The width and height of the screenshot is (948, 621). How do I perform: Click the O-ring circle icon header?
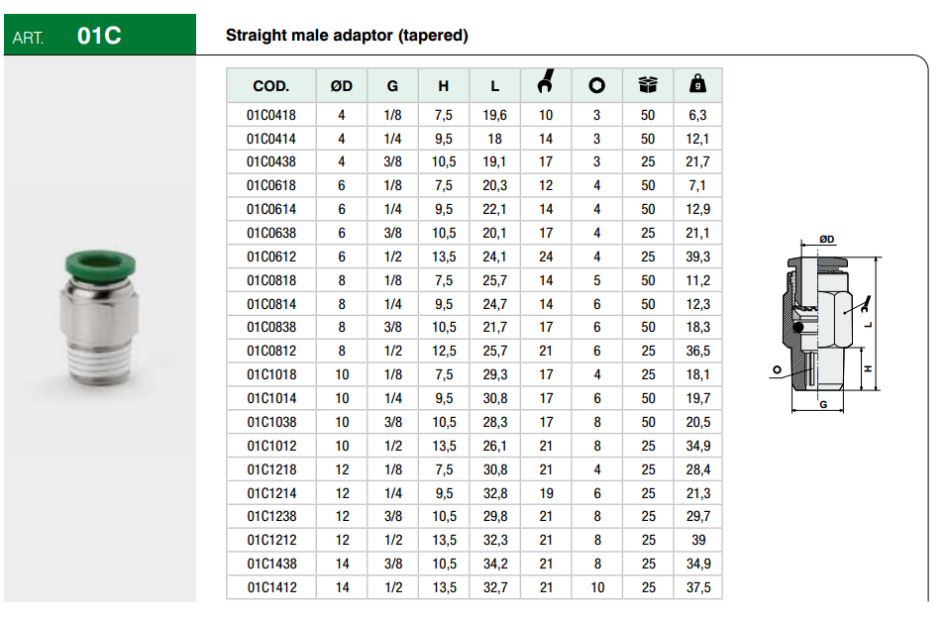[596, 86]
